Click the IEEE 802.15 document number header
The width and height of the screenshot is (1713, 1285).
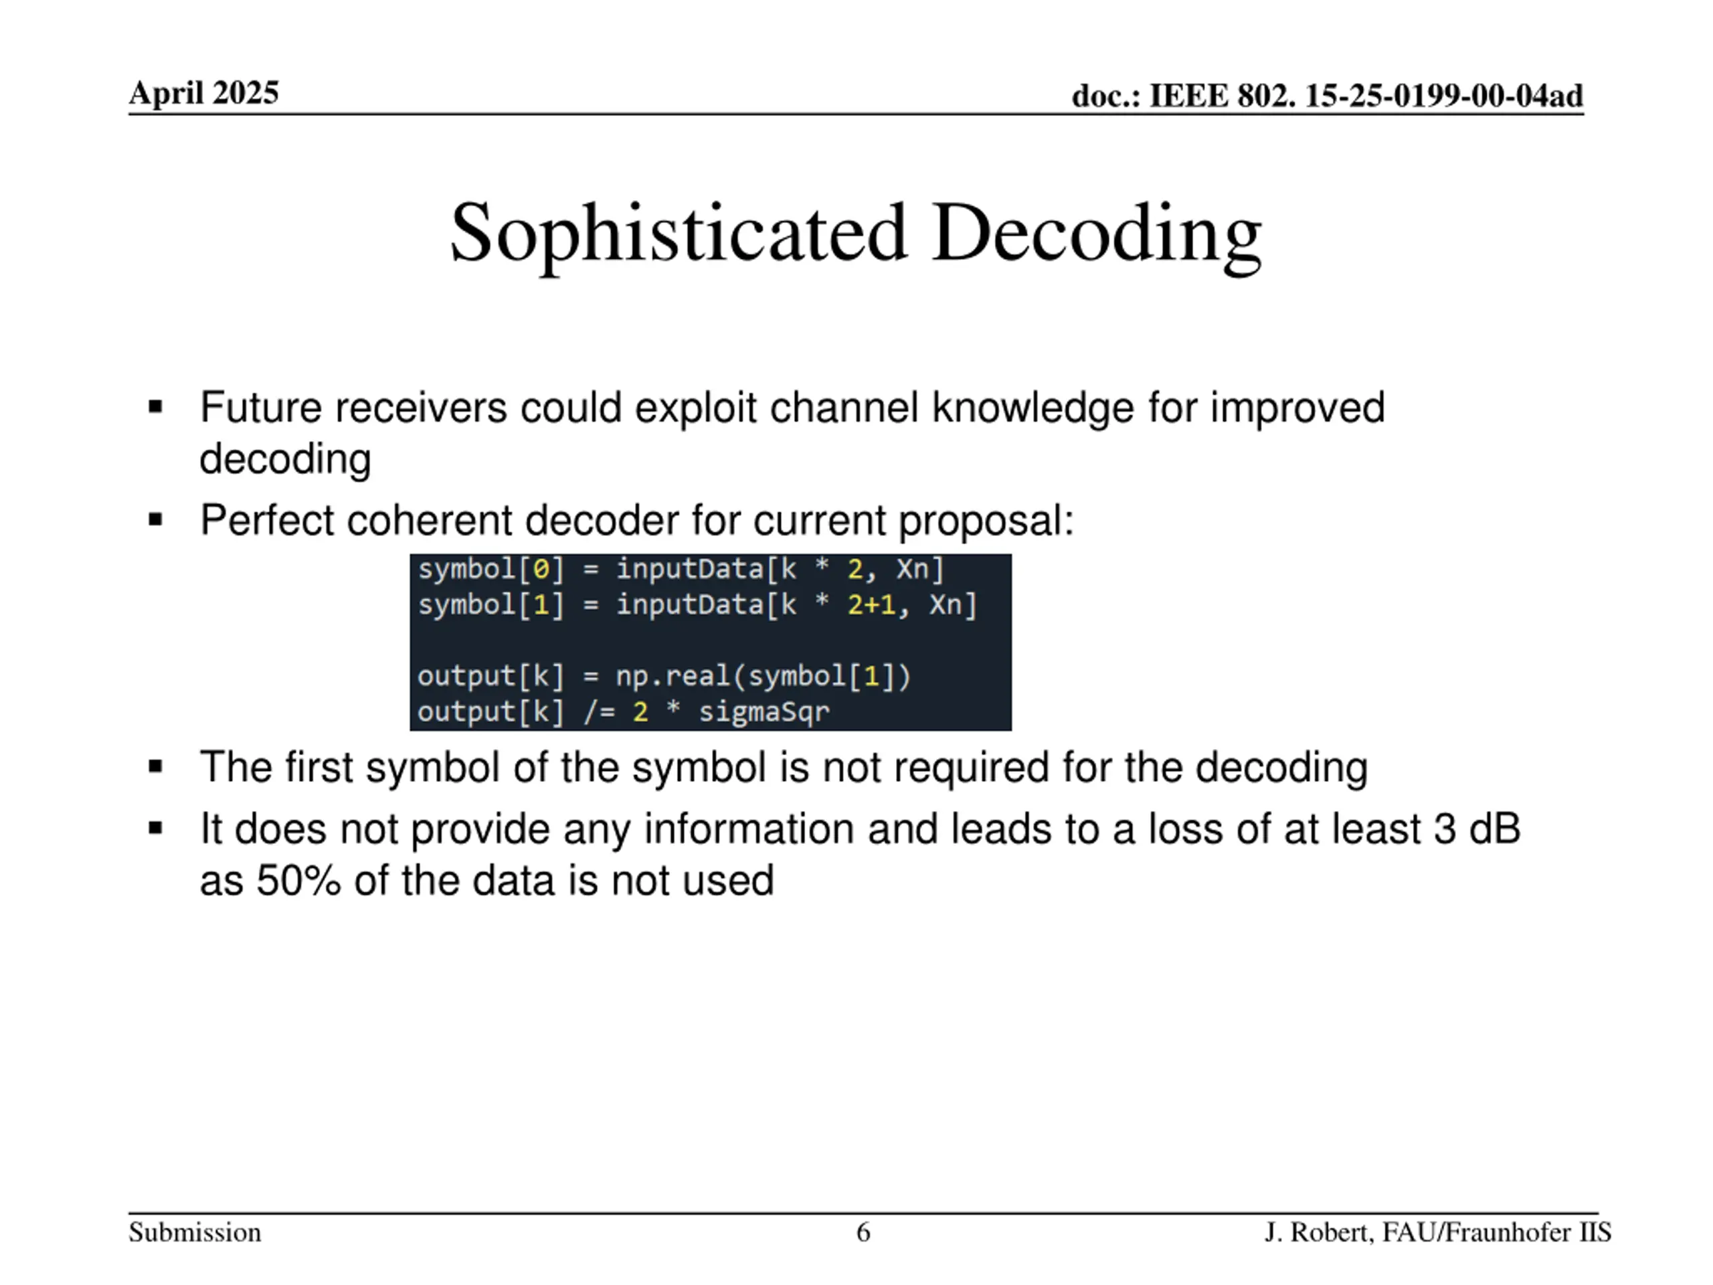click(1328, 96)
